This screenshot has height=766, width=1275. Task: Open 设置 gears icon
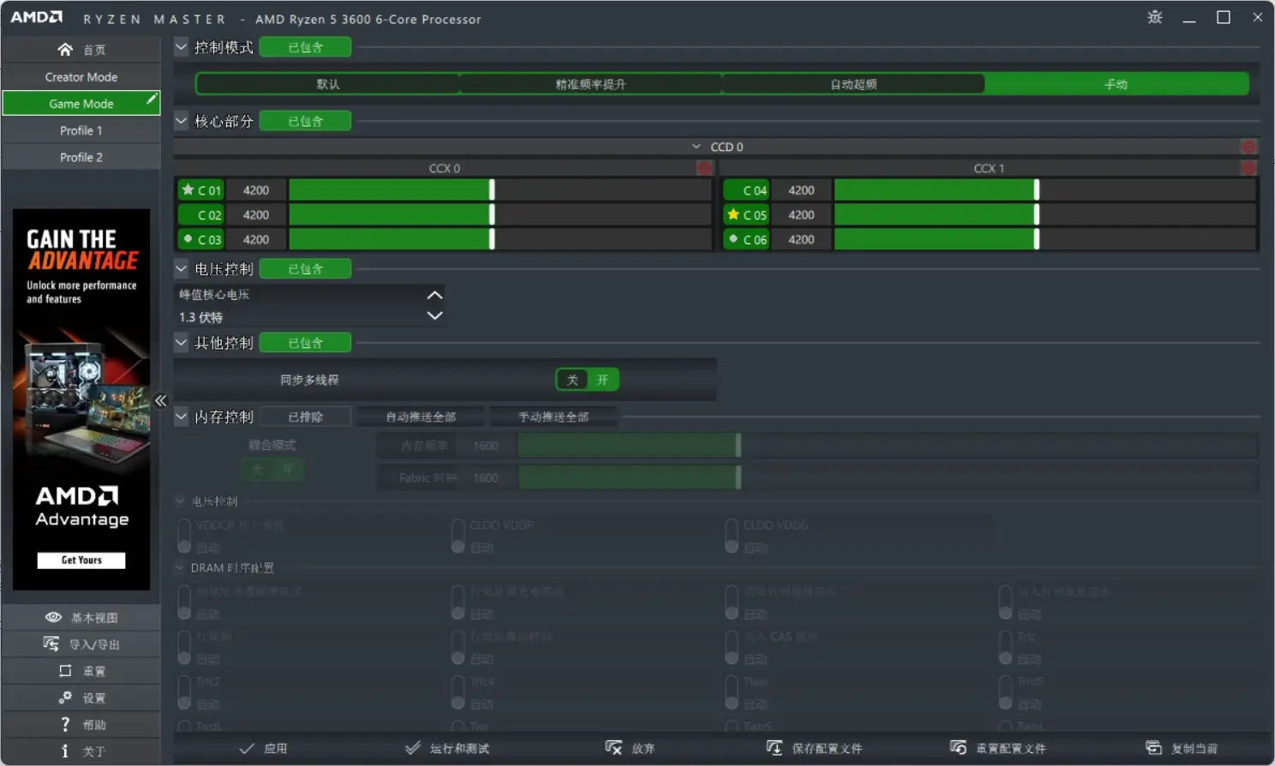tap(65, 697)
